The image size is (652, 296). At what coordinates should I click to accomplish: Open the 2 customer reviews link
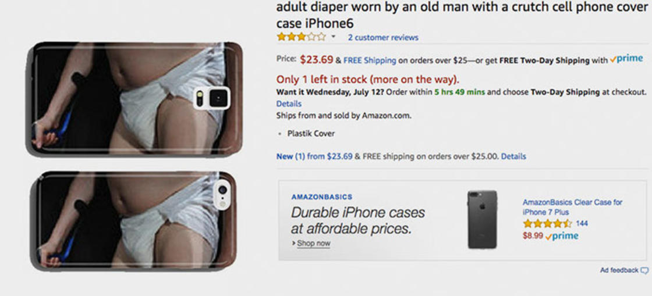tap(382, 38)
